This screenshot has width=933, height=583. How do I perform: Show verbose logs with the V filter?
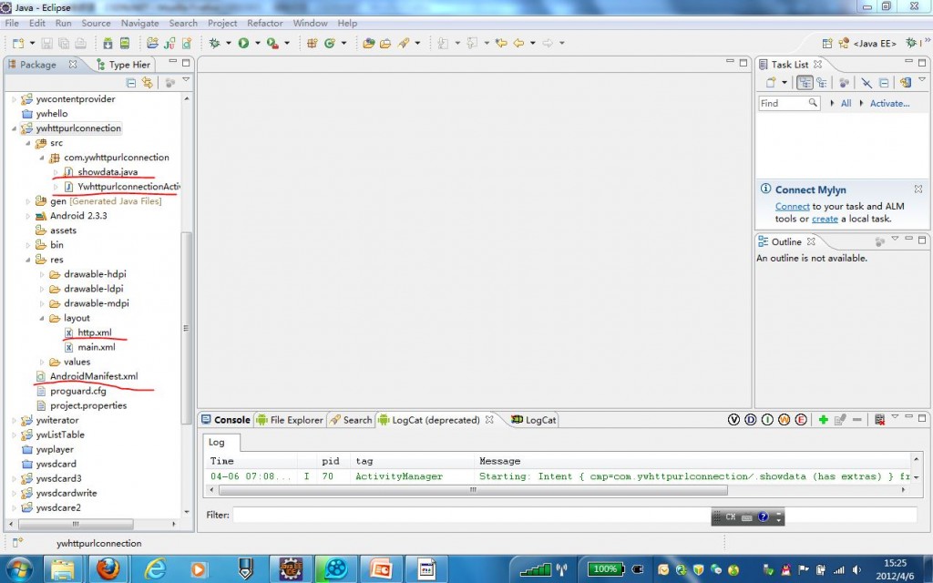click(733, 420)
